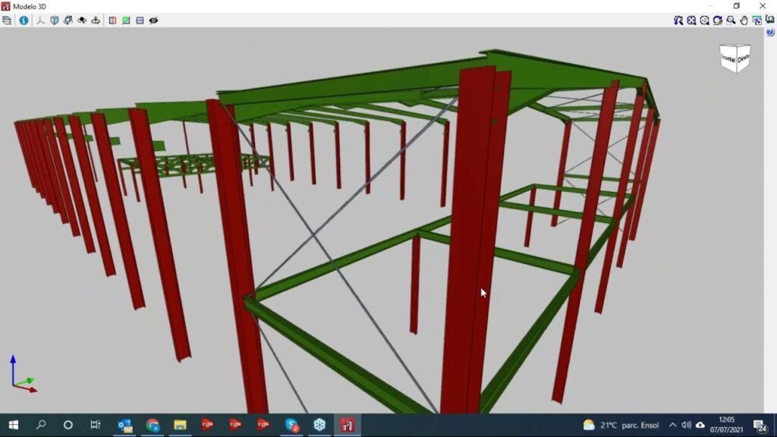Image resolution: width=777 pixels, height=437 pixels.
Task: Open the Windows Start menu
Action: [x=13, y=425]
